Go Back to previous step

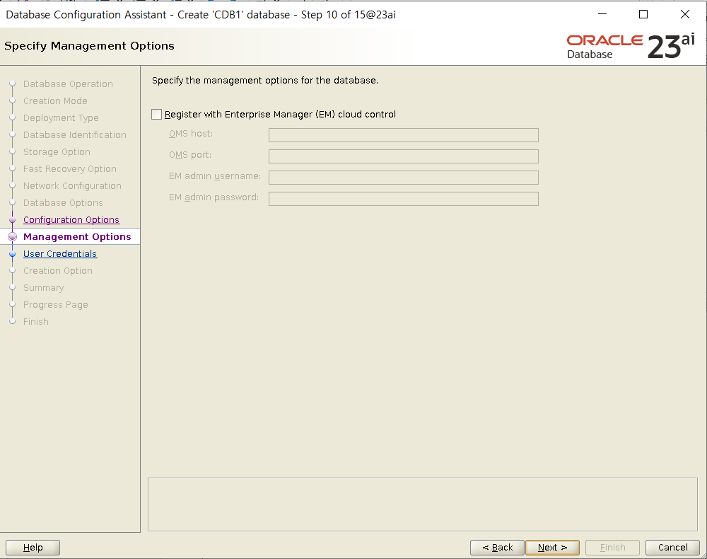(497, 547)
